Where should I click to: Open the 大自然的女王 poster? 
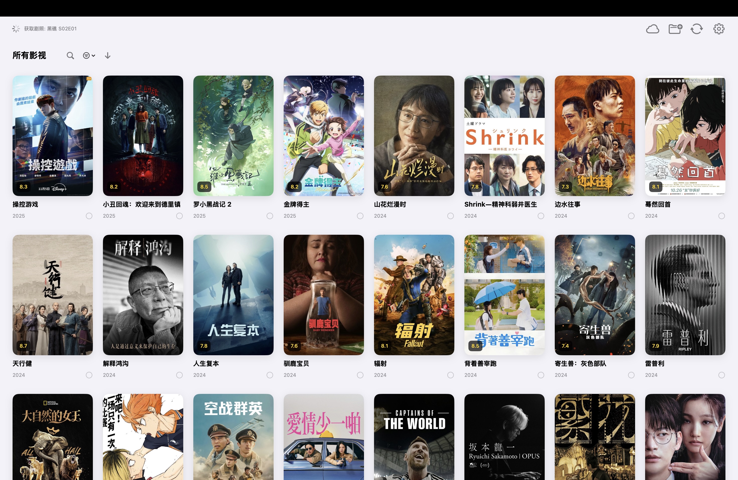pos(53,437)
